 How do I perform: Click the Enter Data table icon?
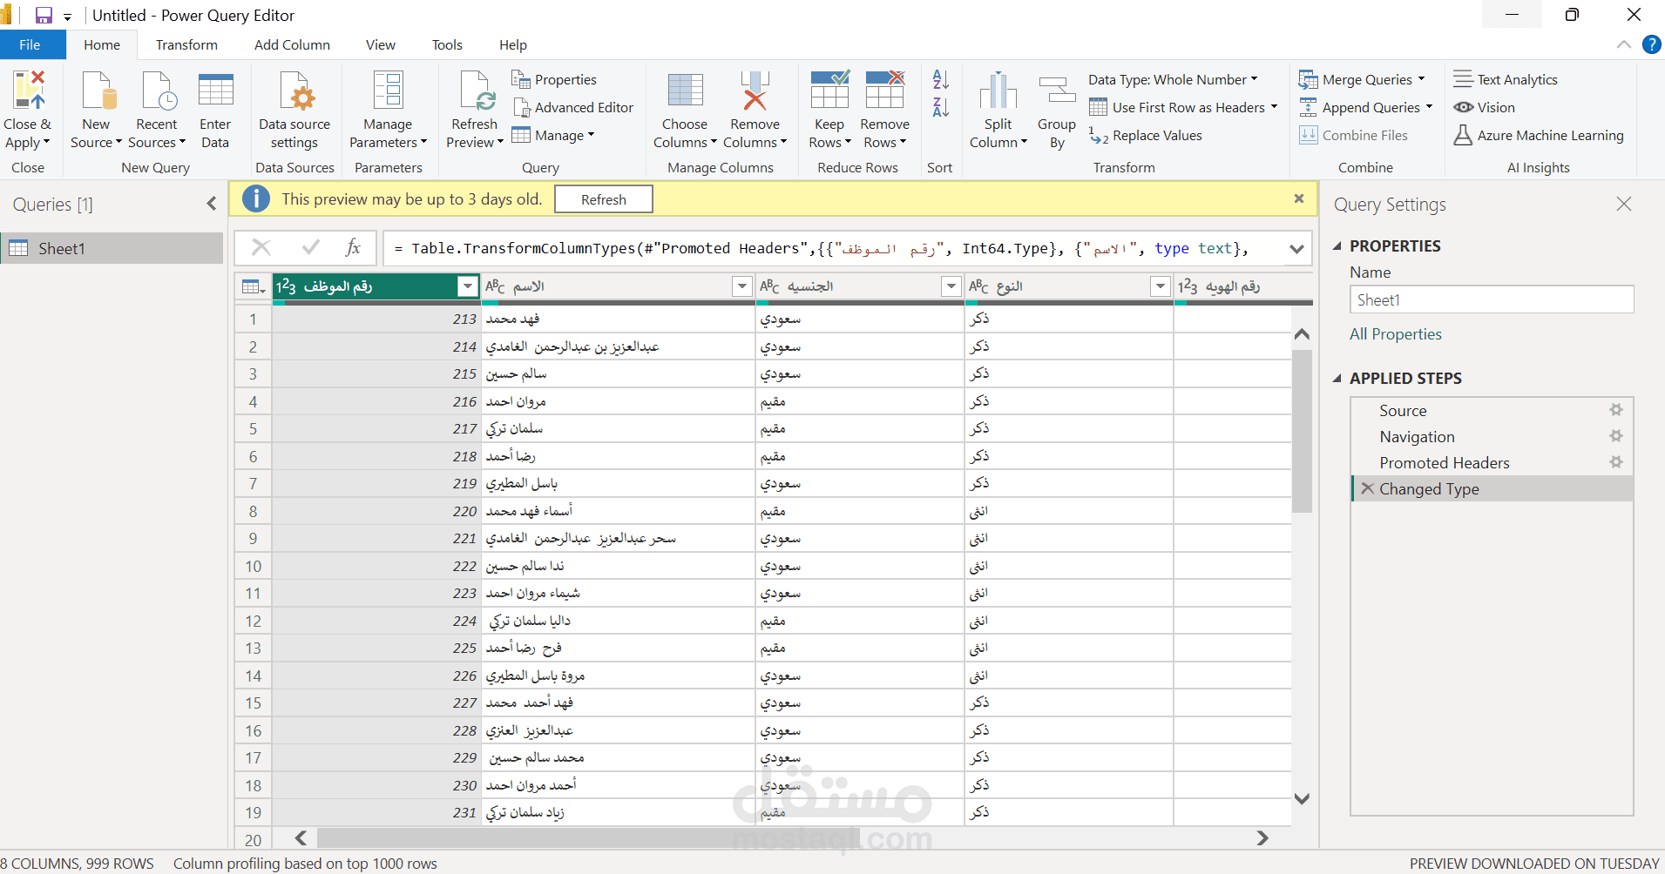[x=215, y=91]
